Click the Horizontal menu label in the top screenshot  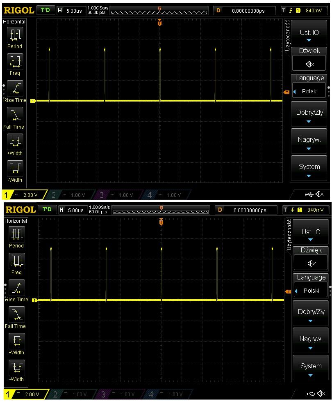[x=14, y=22]
